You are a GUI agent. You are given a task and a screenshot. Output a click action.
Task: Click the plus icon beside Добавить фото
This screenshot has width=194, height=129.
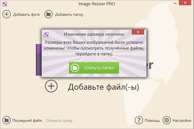click(7, 14)
